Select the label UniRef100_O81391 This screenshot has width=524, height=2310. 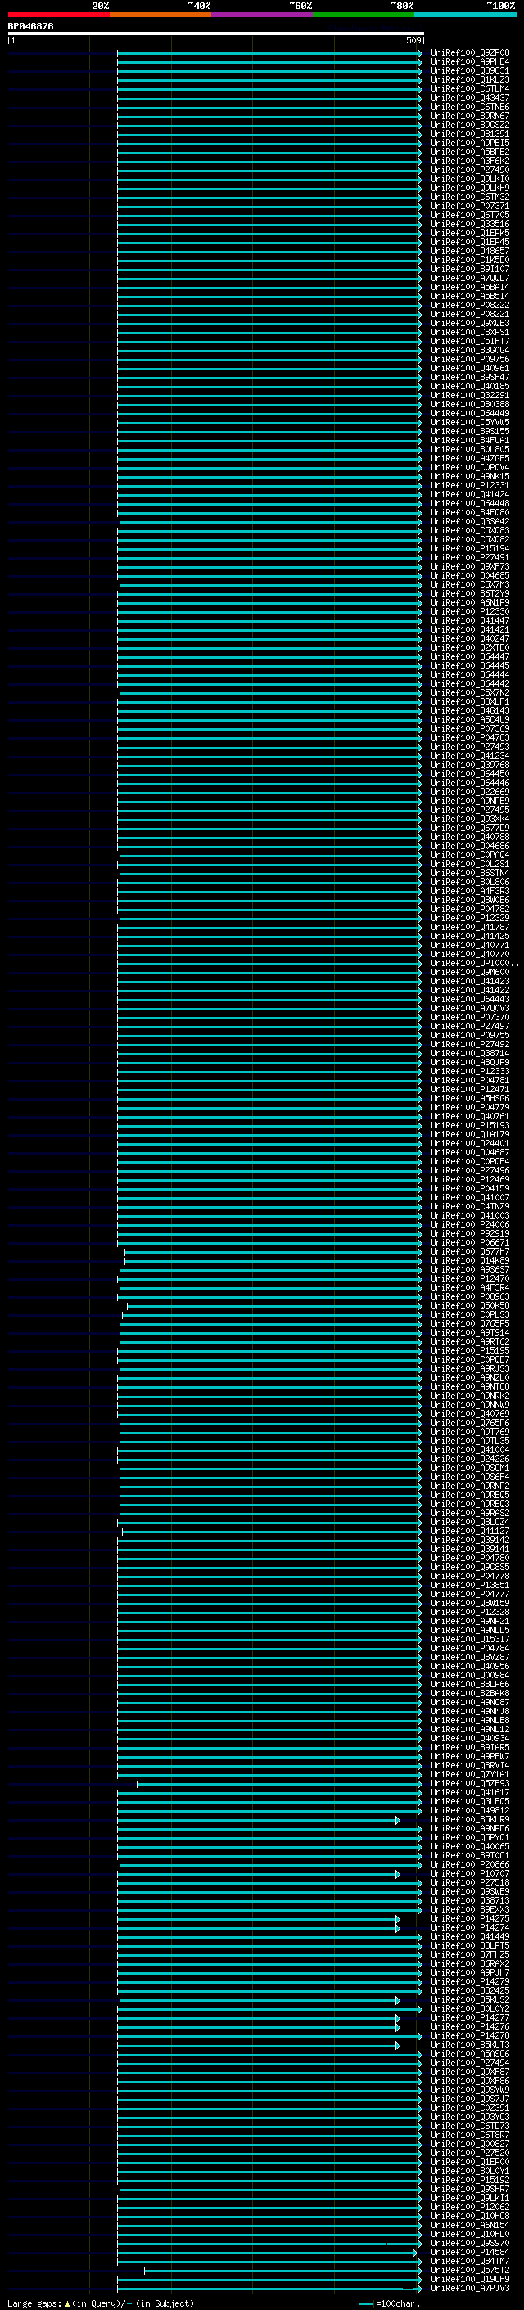470,134
